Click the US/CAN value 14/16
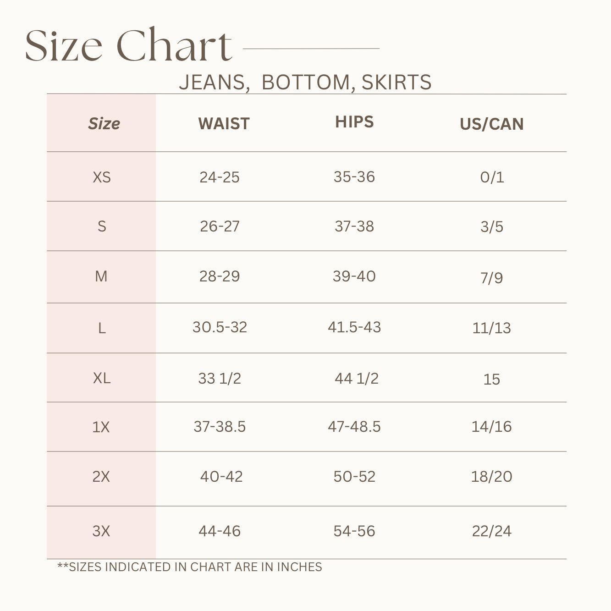611x611 pixels. click(x=491, y=427)
